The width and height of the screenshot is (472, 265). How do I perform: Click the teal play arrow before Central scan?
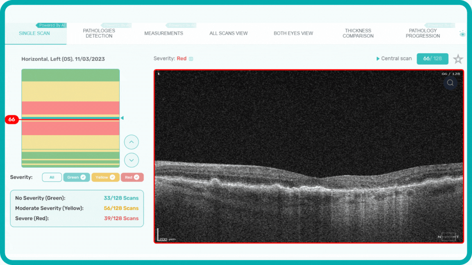[x=377, y=58]
